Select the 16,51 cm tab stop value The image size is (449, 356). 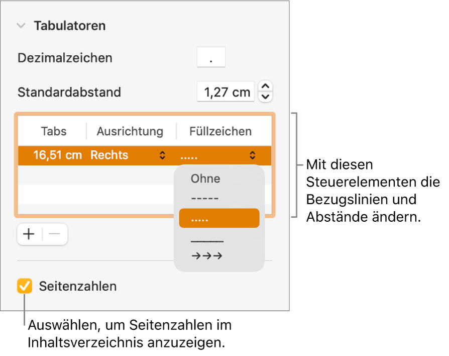(57, 155)
